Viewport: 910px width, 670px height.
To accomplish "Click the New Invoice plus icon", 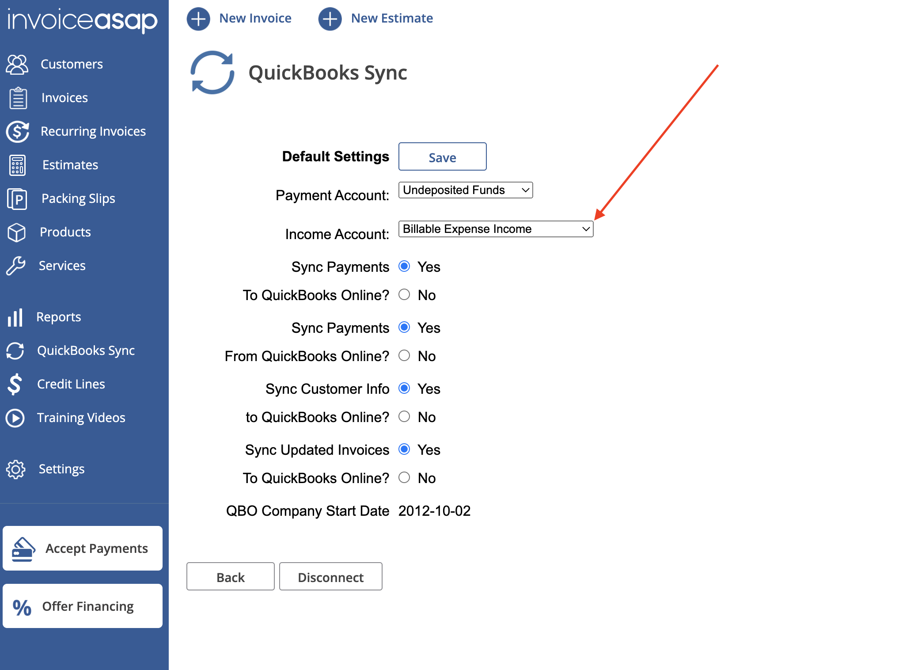I will 198,19.
